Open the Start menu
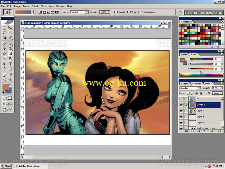 click(x=6, y=166)
